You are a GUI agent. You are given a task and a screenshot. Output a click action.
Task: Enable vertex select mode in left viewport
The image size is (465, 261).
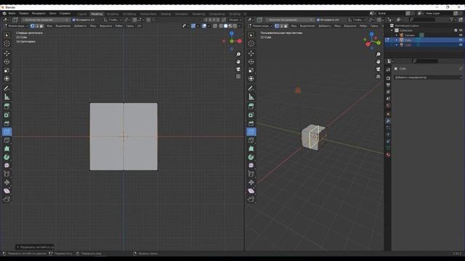[32, 26]
